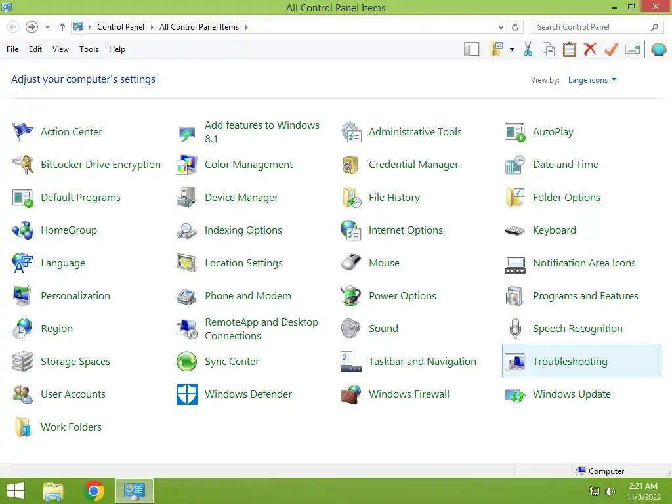672x504 pixels.
Task: Open the Action Center flag icon
Action: (x=22, y=131)
